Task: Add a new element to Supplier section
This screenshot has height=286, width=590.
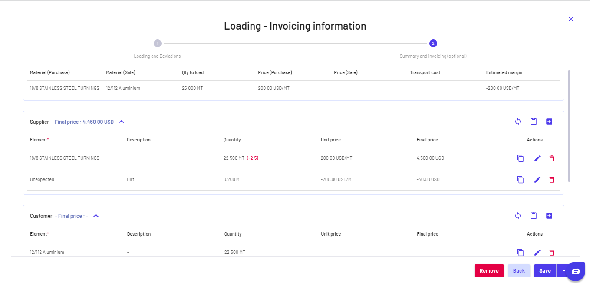Action: (x=549, y=122)
